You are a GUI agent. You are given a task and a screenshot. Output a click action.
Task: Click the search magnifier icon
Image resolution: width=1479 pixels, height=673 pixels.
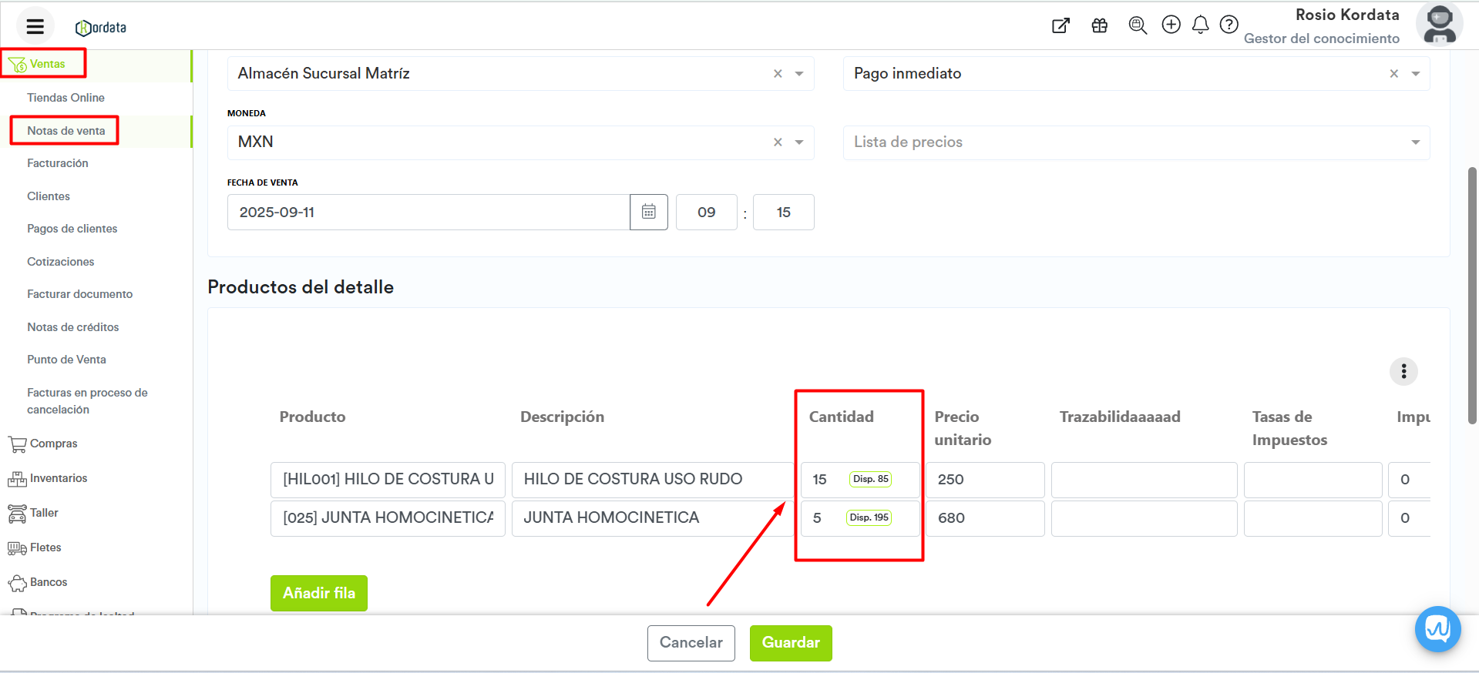coord(1137,25)
